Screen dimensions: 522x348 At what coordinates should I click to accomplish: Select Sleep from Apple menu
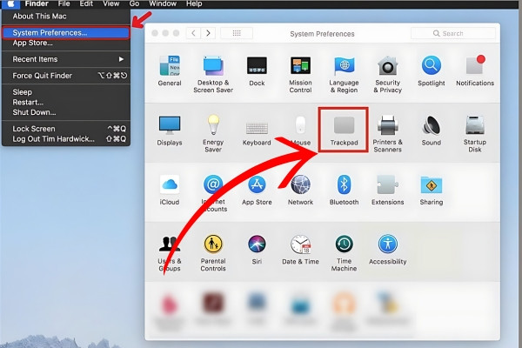point(66,92)
